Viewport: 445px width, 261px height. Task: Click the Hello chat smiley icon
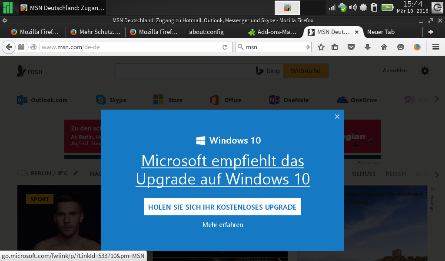coord(400,47)
